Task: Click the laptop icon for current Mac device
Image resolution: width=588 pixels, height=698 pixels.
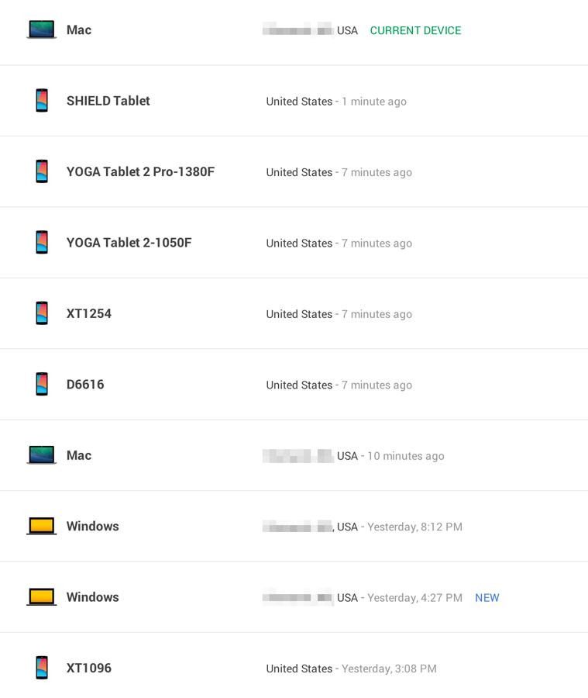Action: (x=41, y=29)
